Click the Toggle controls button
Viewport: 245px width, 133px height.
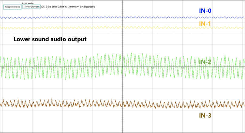(12, 7)
